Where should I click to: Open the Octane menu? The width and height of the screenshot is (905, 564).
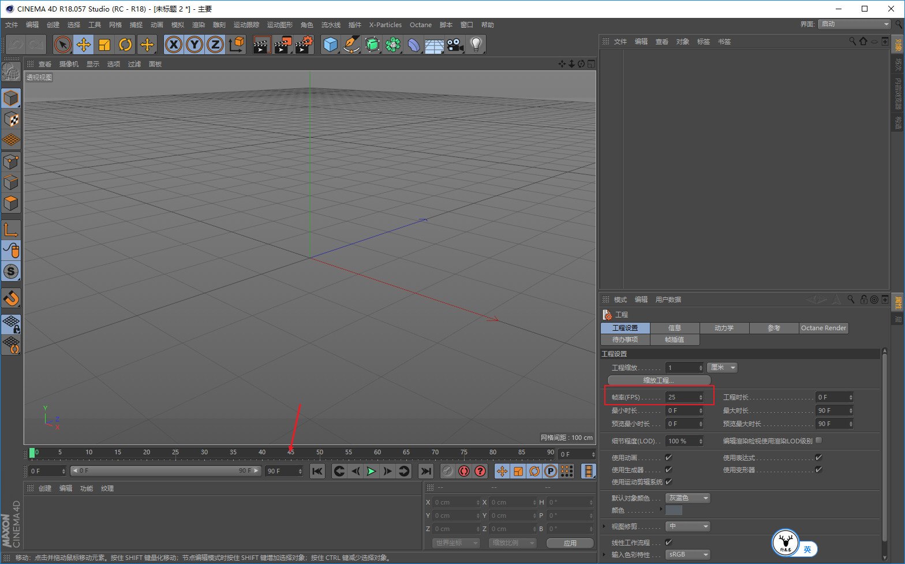click(421, 25)
